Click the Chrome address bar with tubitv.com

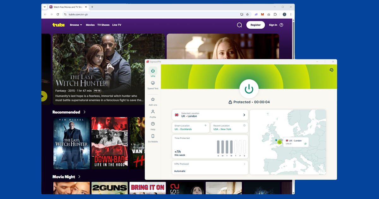(x=156, y=15)
